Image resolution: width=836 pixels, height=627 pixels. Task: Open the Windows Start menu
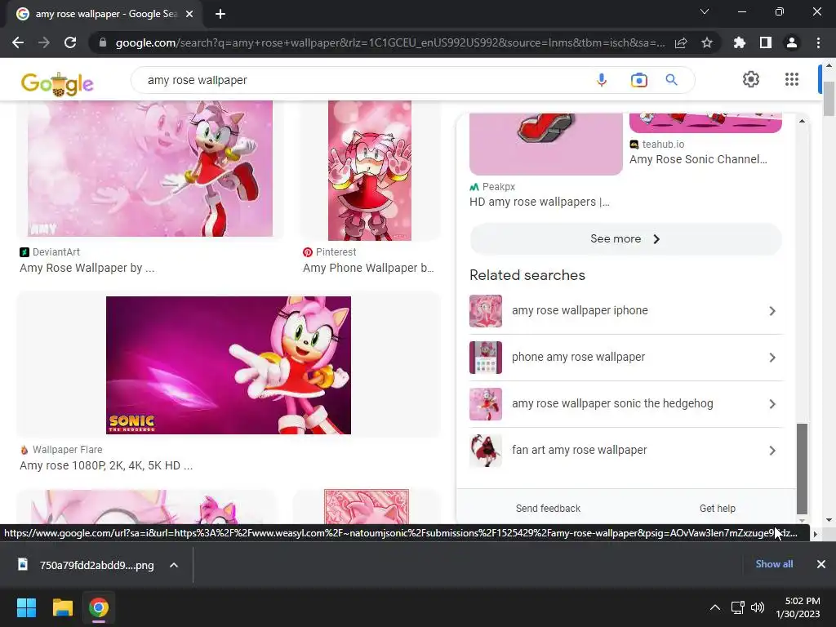point(27,607)
